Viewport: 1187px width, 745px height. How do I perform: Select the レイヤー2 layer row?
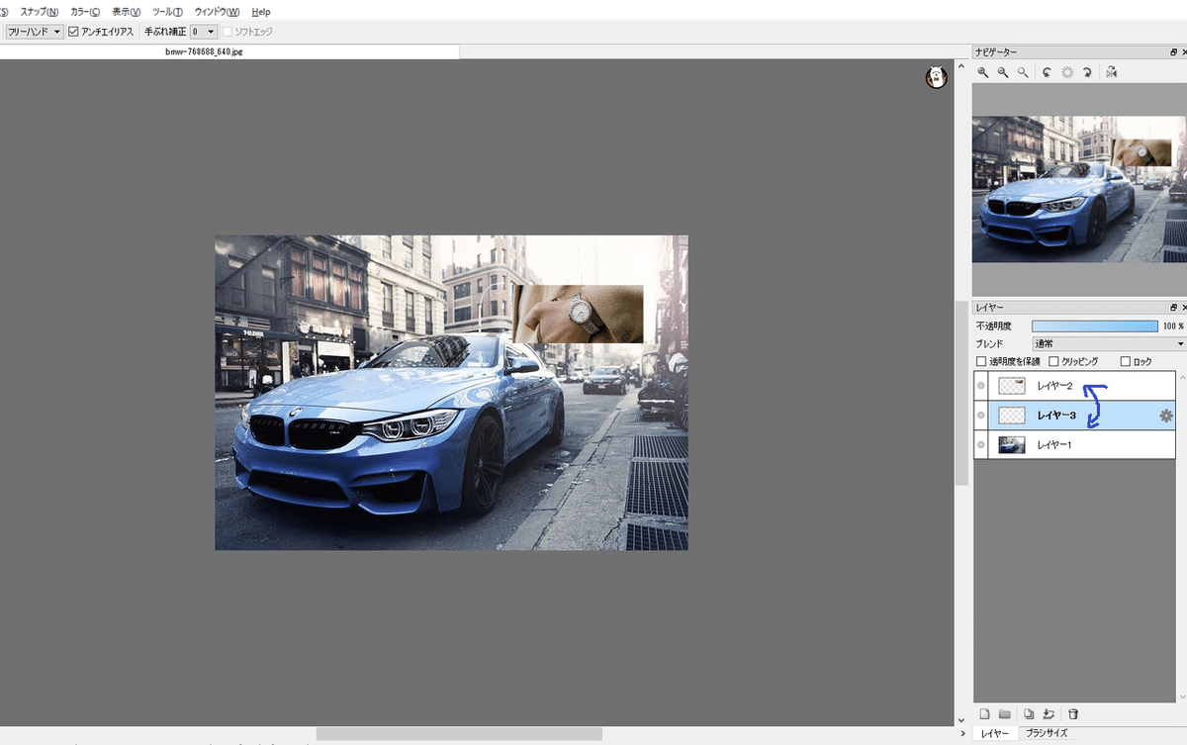1074,386
